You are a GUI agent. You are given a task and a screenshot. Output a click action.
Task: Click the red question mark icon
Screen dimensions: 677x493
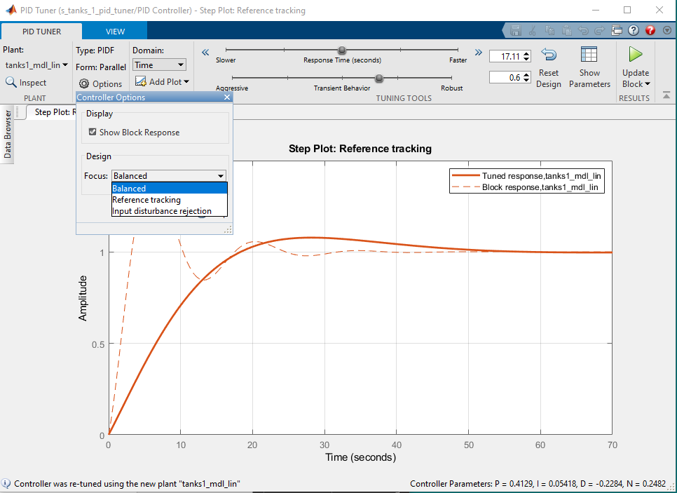click(650, 31)
